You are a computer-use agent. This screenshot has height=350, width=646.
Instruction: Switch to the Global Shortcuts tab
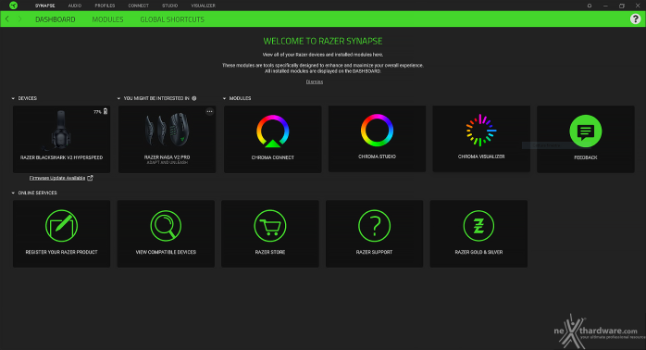pyautogui.click(x=172, y=19)
